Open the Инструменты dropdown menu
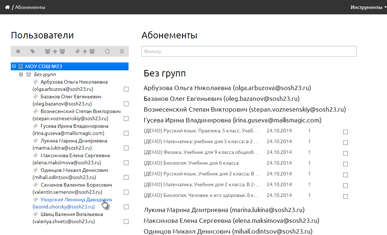Image resolution: width=387 pixels, height=235 pixels. (368, 7)
